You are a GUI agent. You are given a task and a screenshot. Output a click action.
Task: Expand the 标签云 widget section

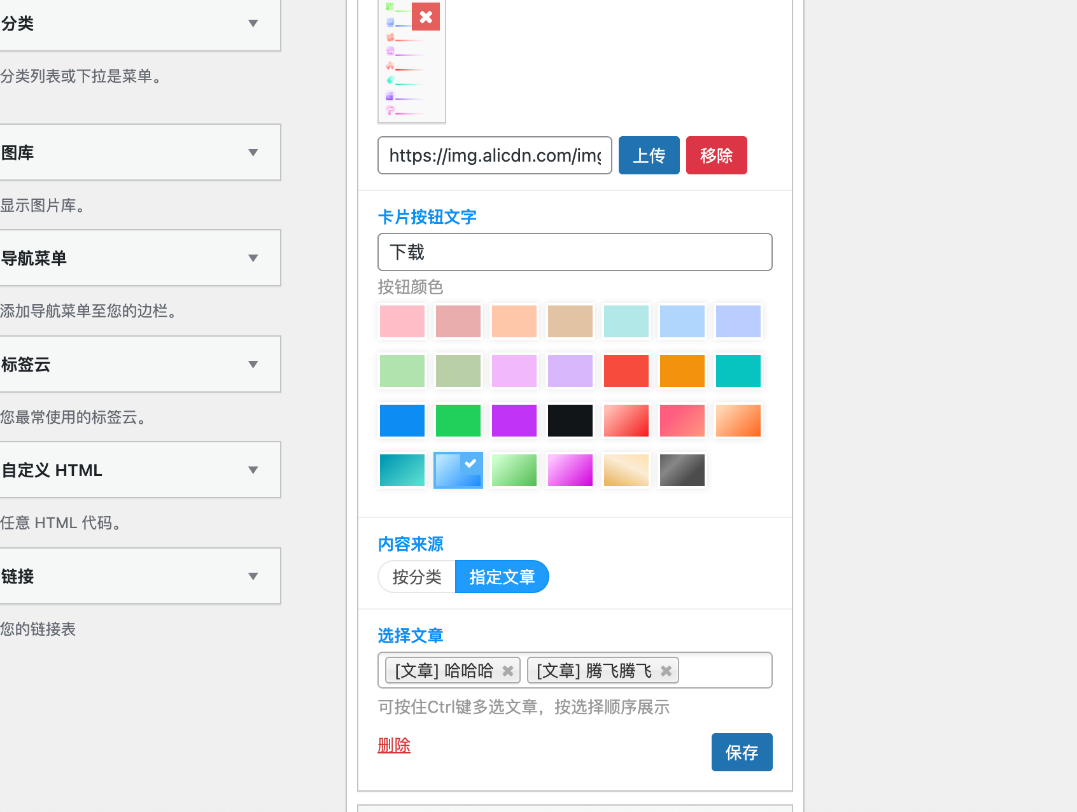coord(253,364)
